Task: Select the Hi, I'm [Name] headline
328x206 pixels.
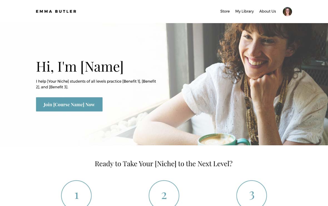Action: click(x=80, y=67)
